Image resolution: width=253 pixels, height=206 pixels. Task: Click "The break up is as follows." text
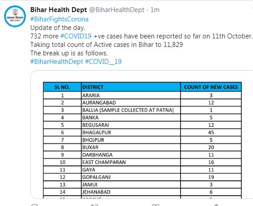click(x=69, y=53)
